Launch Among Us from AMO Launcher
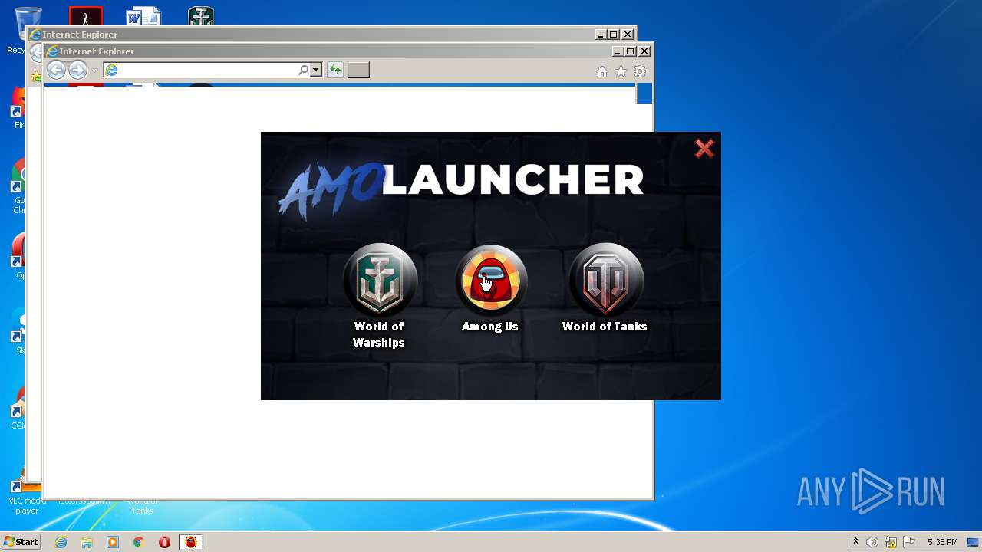The image size is (982, 552). coord(490,279)
